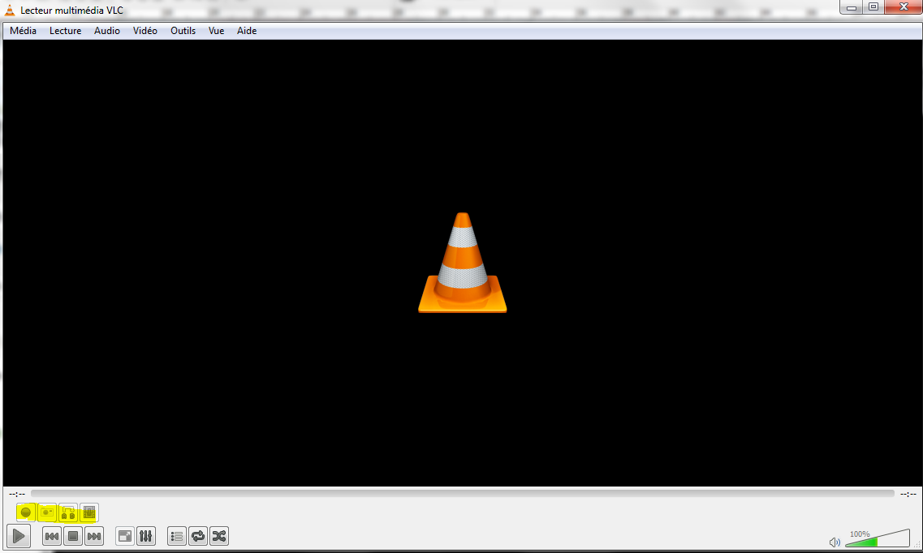Toggle fullscreen video mode
This screenshot has height=553, width=923.
125,536
